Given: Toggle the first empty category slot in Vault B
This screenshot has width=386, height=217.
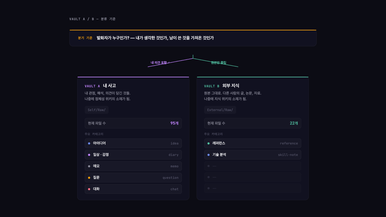Looking at the screenshot, I should tap(252, 166).
